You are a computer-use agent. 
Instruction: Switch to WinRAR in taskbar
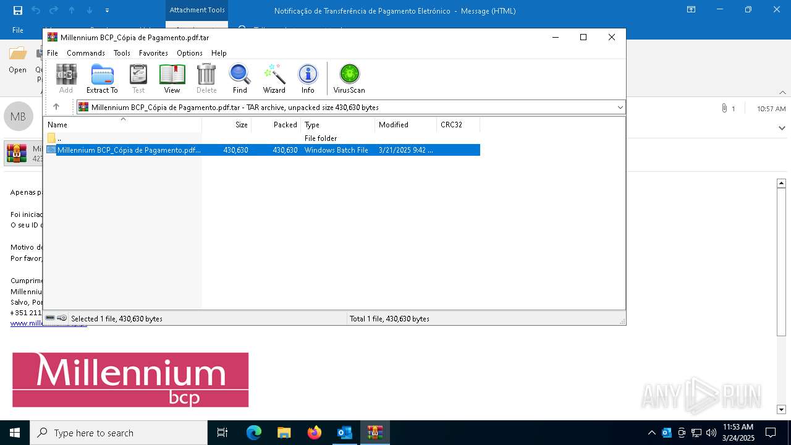pos(374,433)
